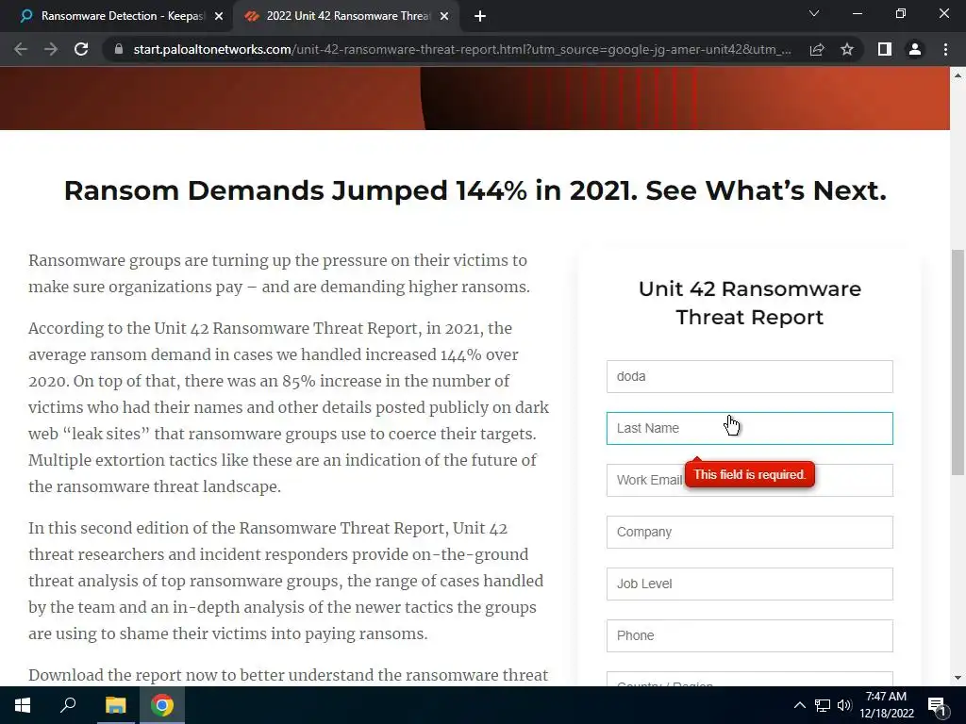
Task: Focus the Last Name field
Action: [x=749, y=428]
